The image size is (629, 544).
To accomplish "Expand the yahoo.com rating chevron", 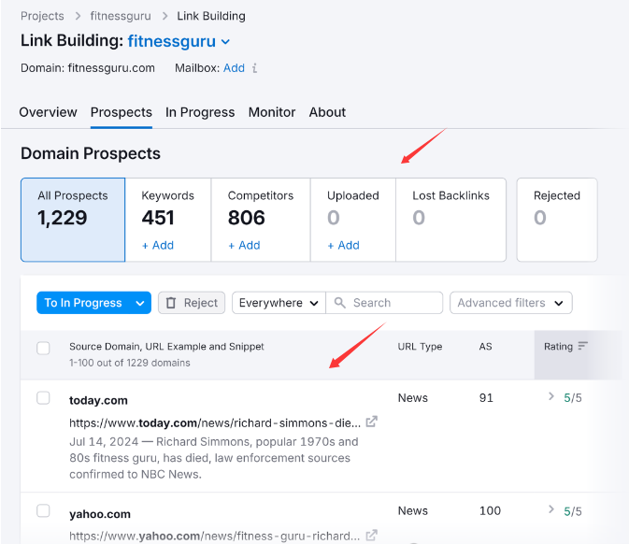I will 551,510.
